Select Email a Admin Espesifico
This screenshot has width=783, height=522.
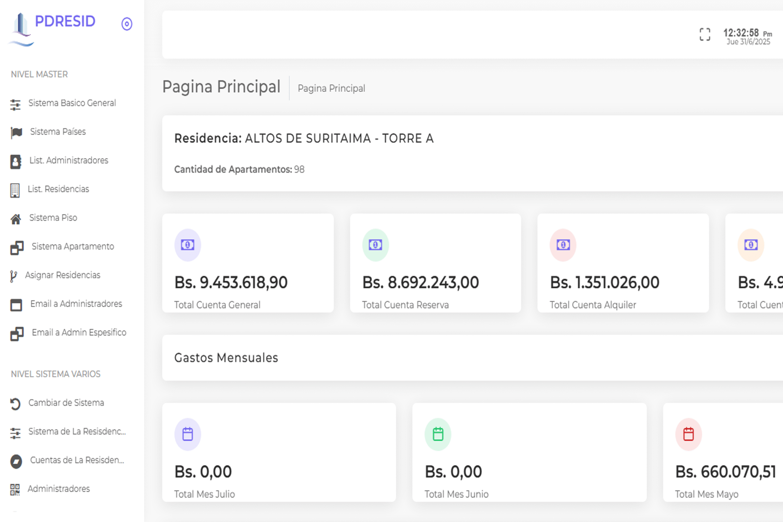(79, 333)
